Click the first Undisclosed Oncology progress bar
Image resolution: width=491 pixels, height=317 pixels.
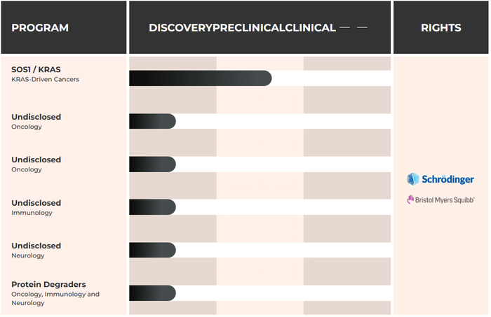click(x=152, y=121)
